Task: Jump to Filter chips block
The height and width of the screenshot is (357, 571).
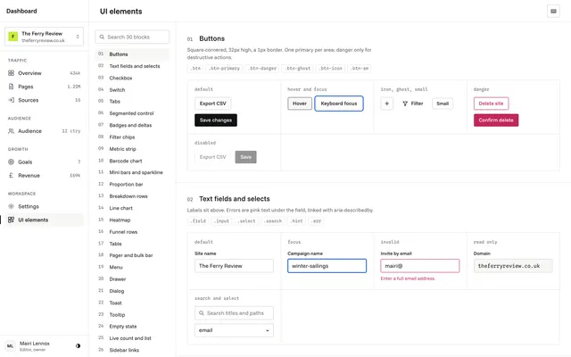Action: (132, 137)
